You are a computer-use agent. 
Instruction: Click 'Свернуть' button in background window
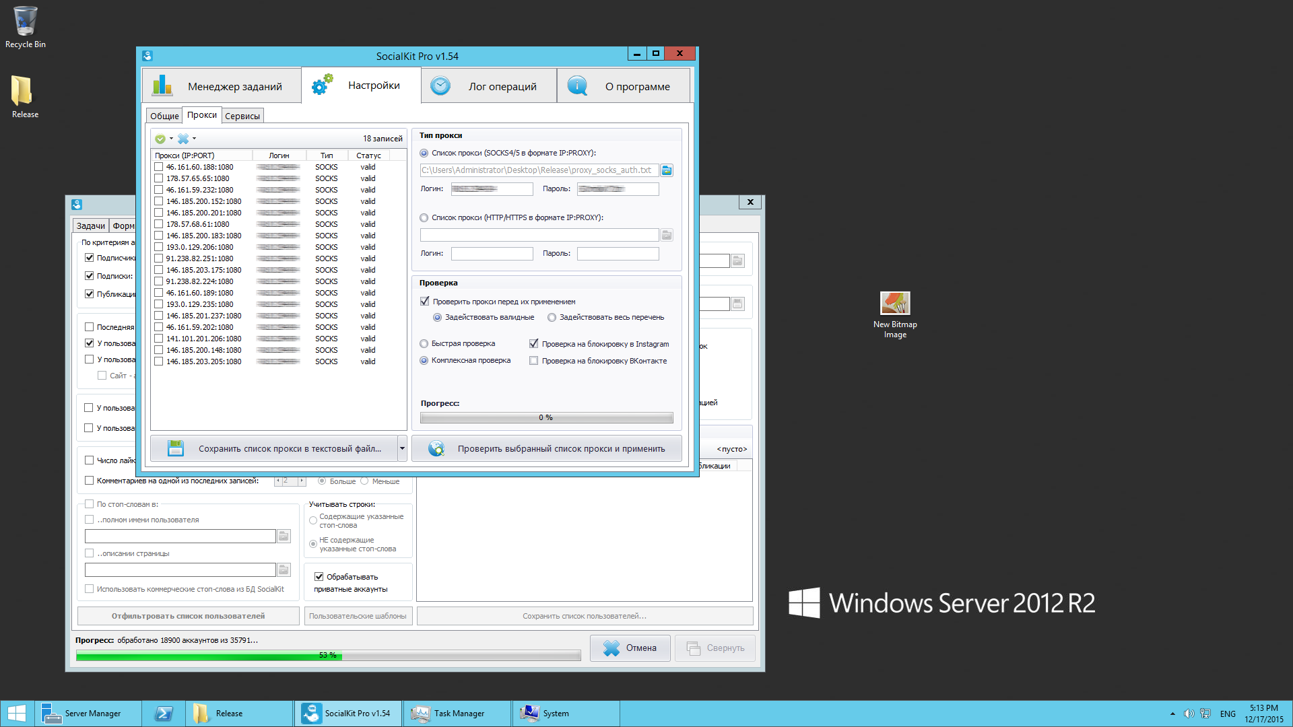[715, 648]
